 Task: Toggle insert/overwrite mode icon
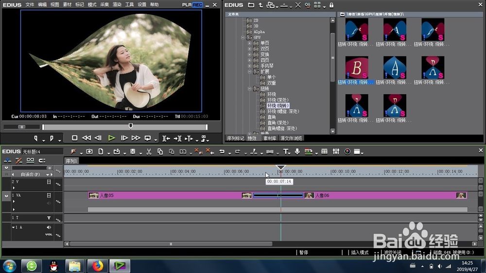click(x=7, y=160)
